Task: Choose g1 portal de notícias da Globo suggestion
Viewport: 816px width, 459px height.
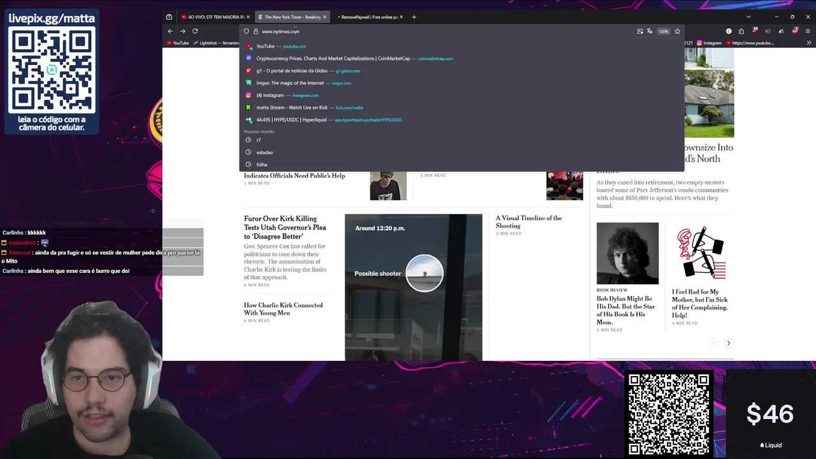Action: (462, 71)
